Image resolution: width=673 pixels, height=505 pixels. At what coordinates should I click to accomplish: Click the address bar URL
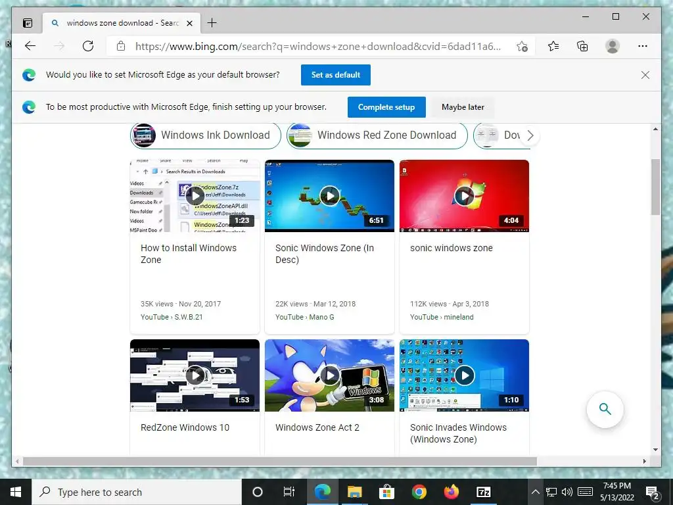coord(317,47)
